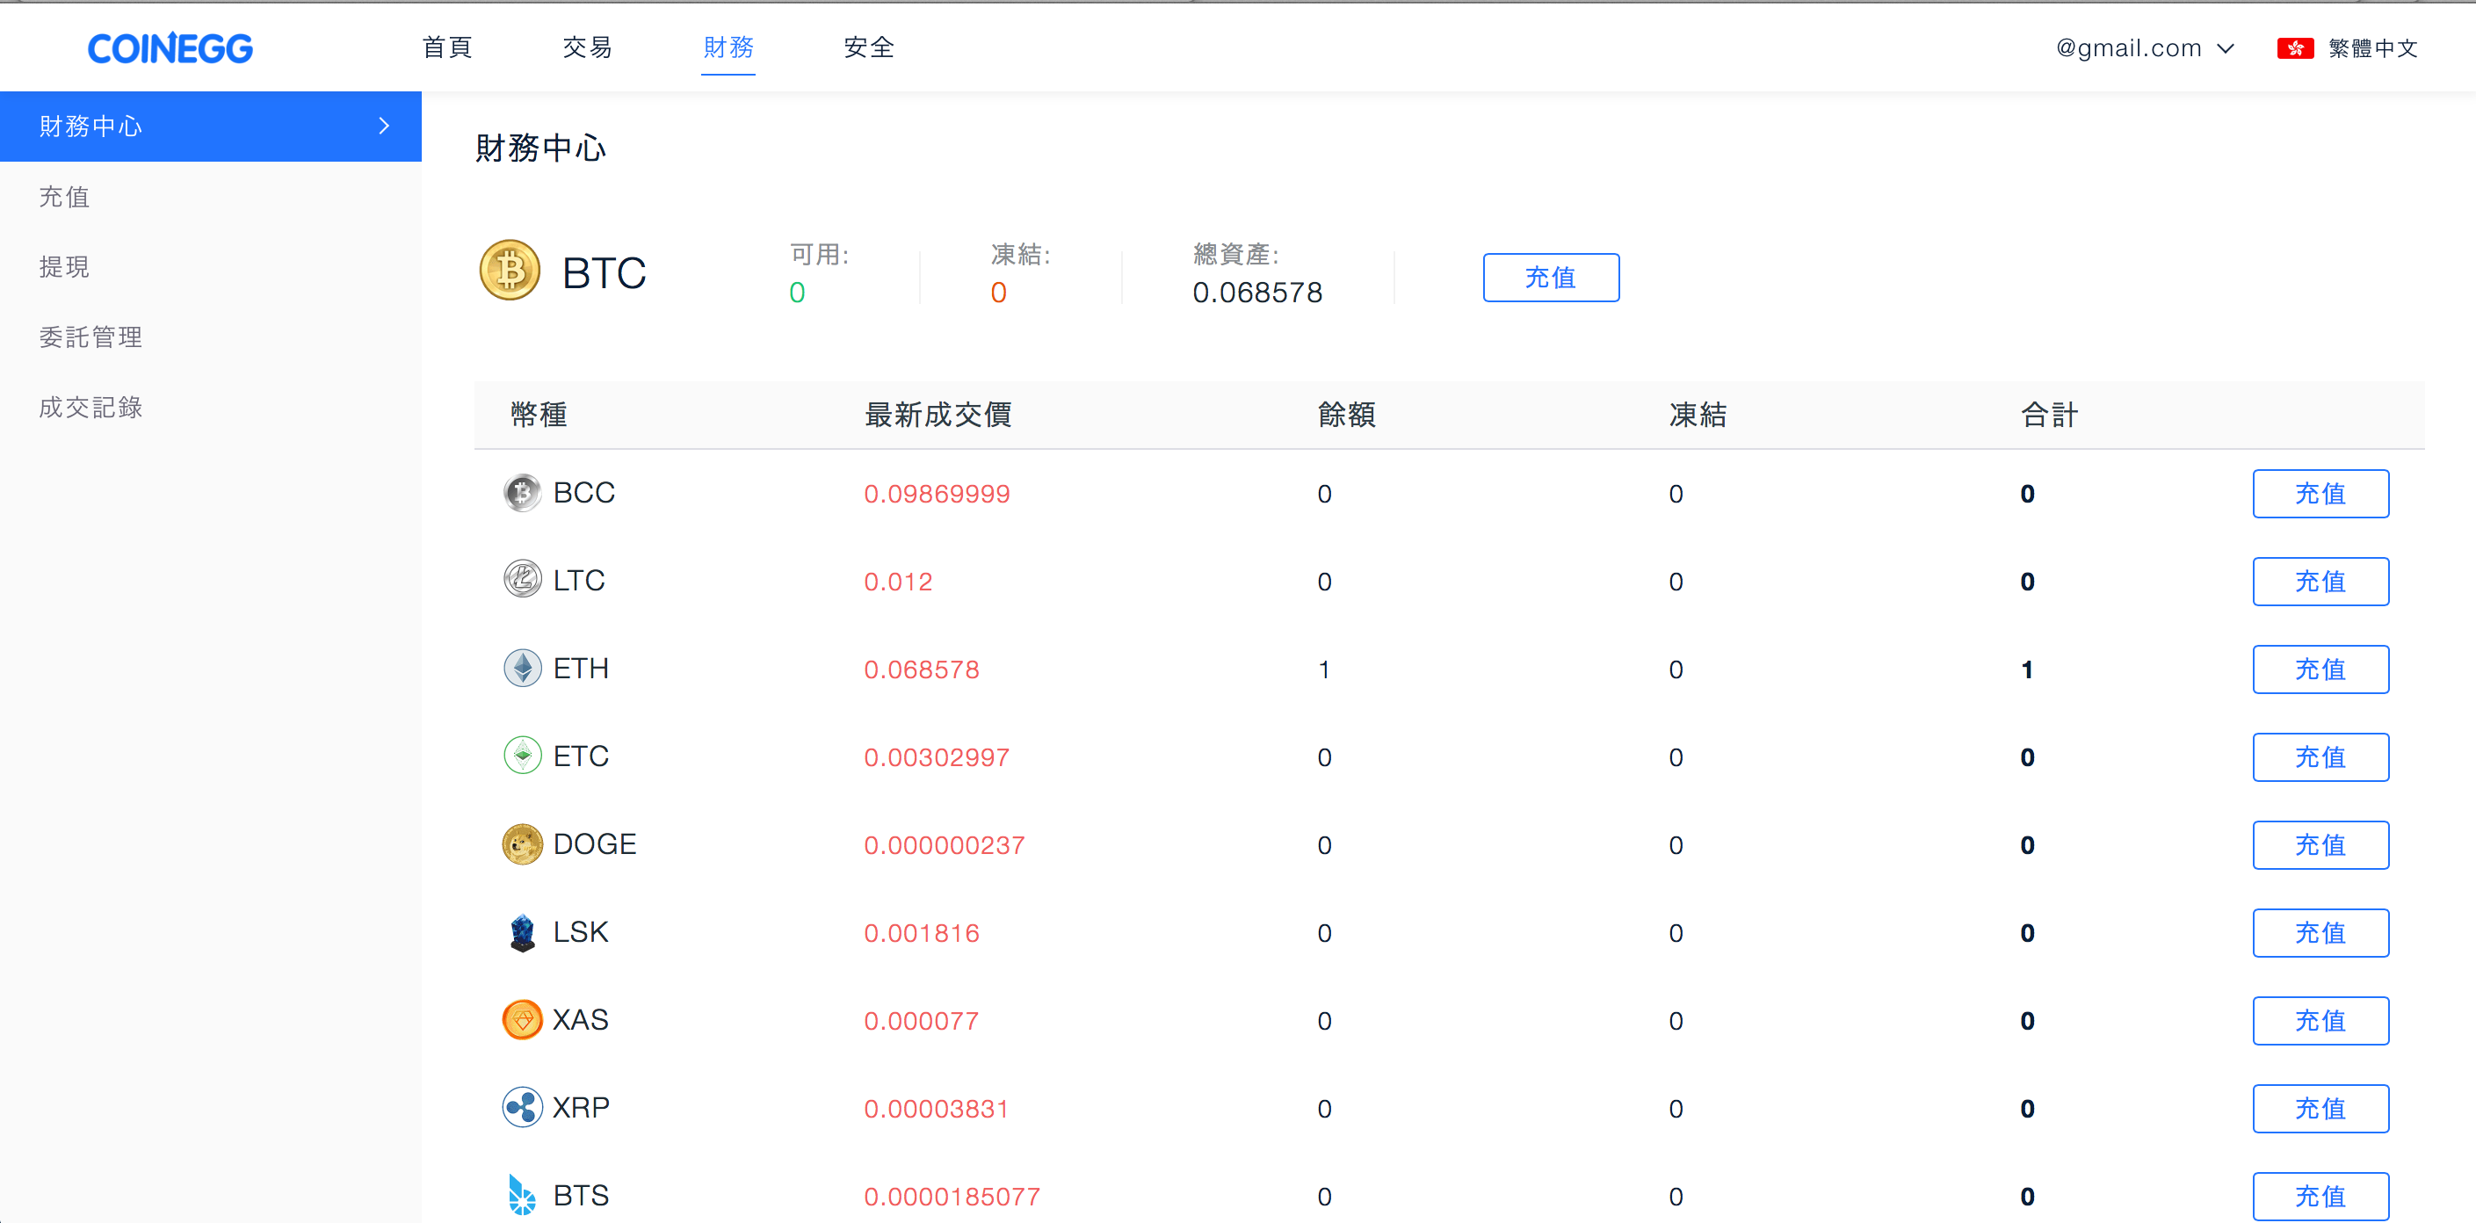Click 充值 button in BCC row
The height and width of the screenshot is (1223, 2476).
pos(2320,493)
